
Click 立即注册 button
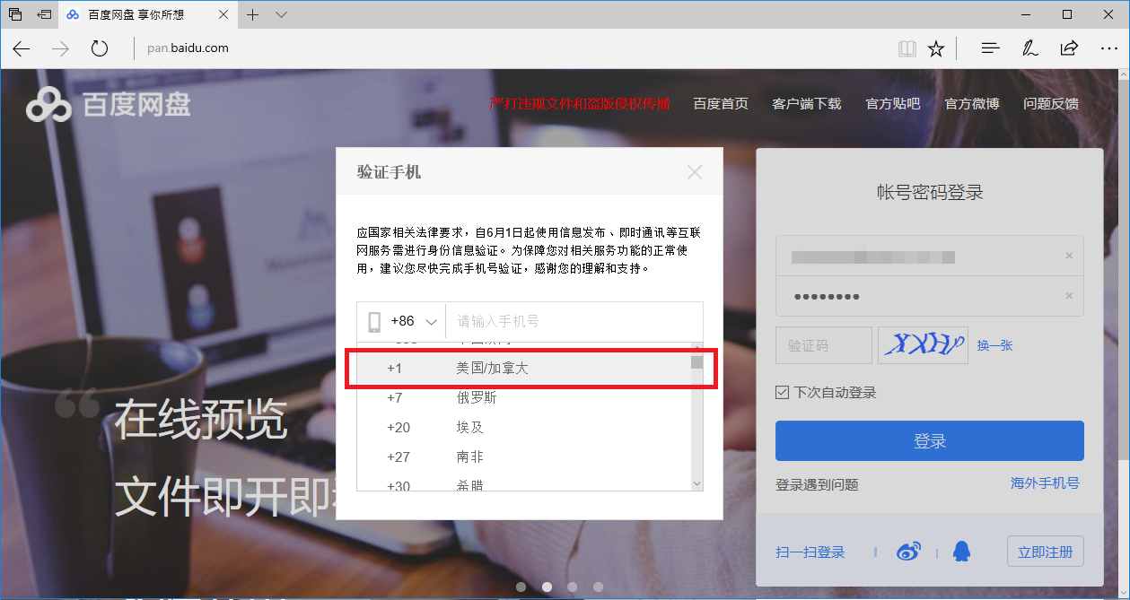pos(1045,552)
